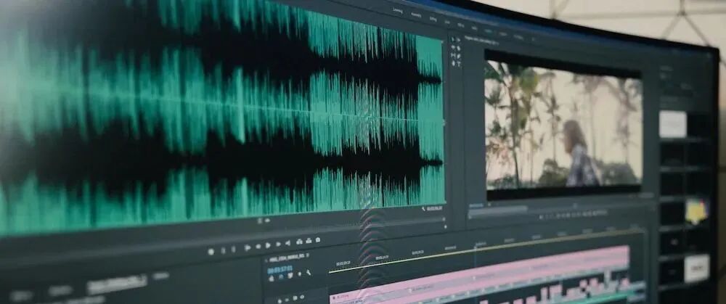Step forward one frame in Source Monitor
The image size is (726, 304).
tap(278, 245)
